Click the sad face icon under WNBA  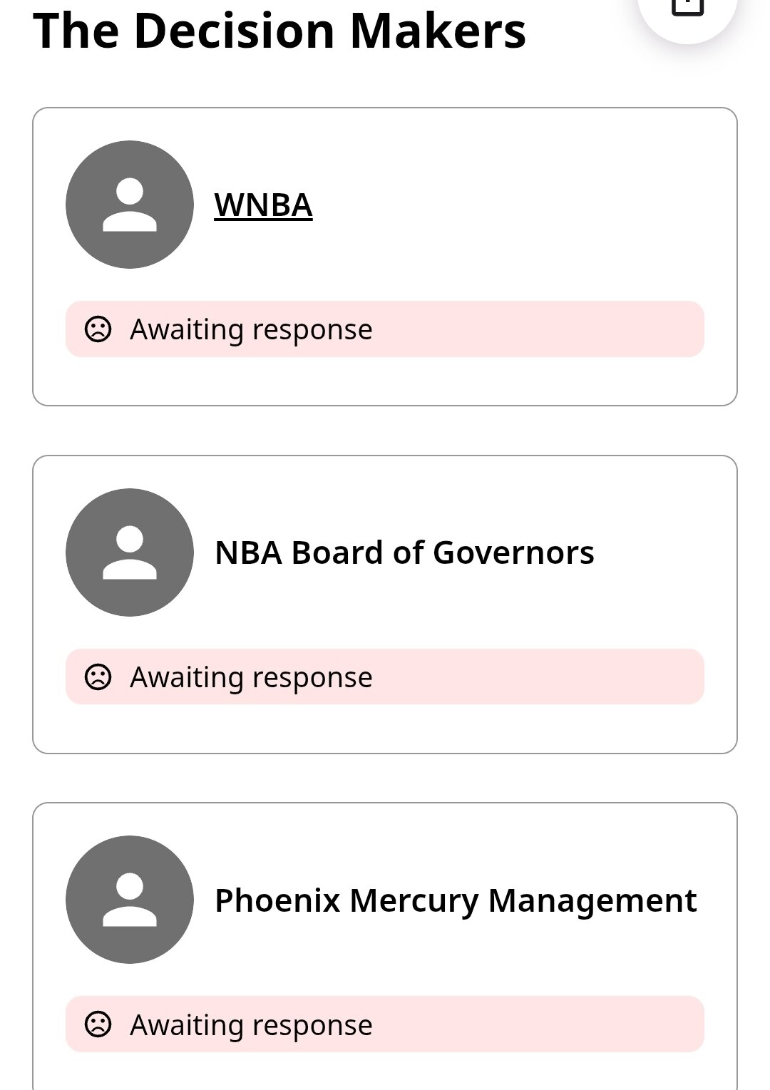(98, 329)
